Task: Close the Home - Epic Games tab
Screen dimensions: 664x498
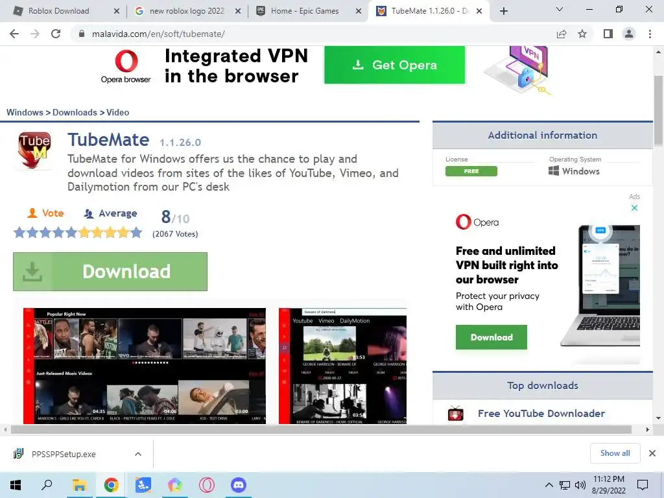Action: click(359, 12)
